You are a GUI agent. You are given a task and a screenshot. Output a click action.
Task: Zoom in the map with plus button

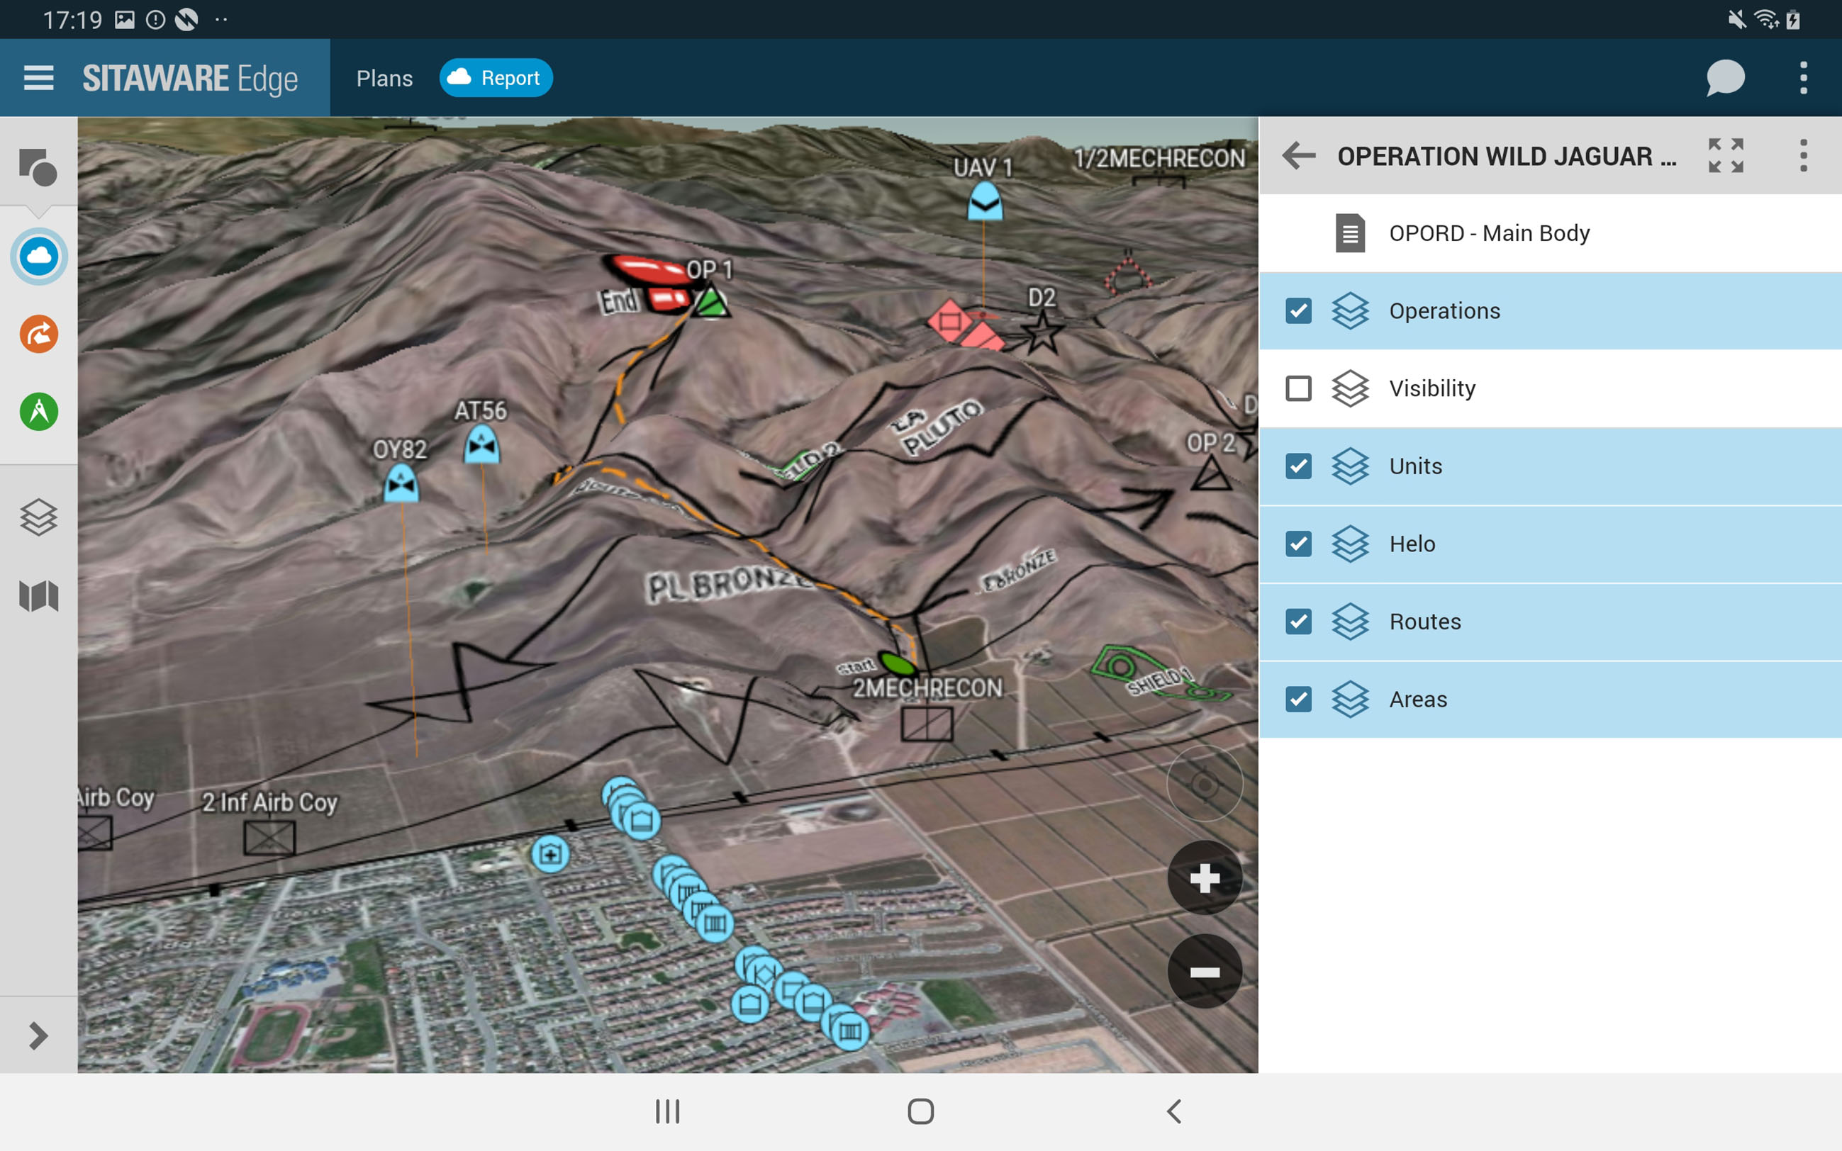coord(1205,877)
